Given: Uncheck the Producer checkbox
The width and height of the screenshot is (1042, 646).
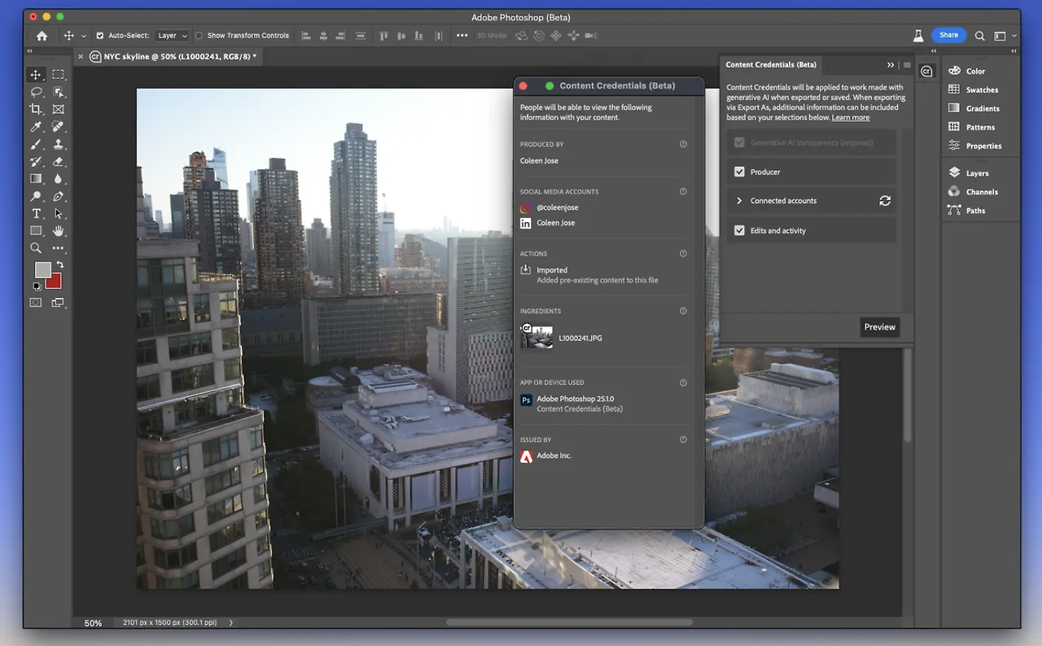Looking at the screenshot, I should [x=739, y=172].
